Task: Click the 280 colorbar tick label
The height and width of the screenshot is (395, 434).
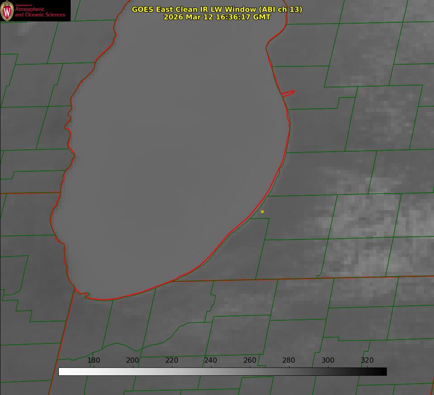Action: [289, 360]
